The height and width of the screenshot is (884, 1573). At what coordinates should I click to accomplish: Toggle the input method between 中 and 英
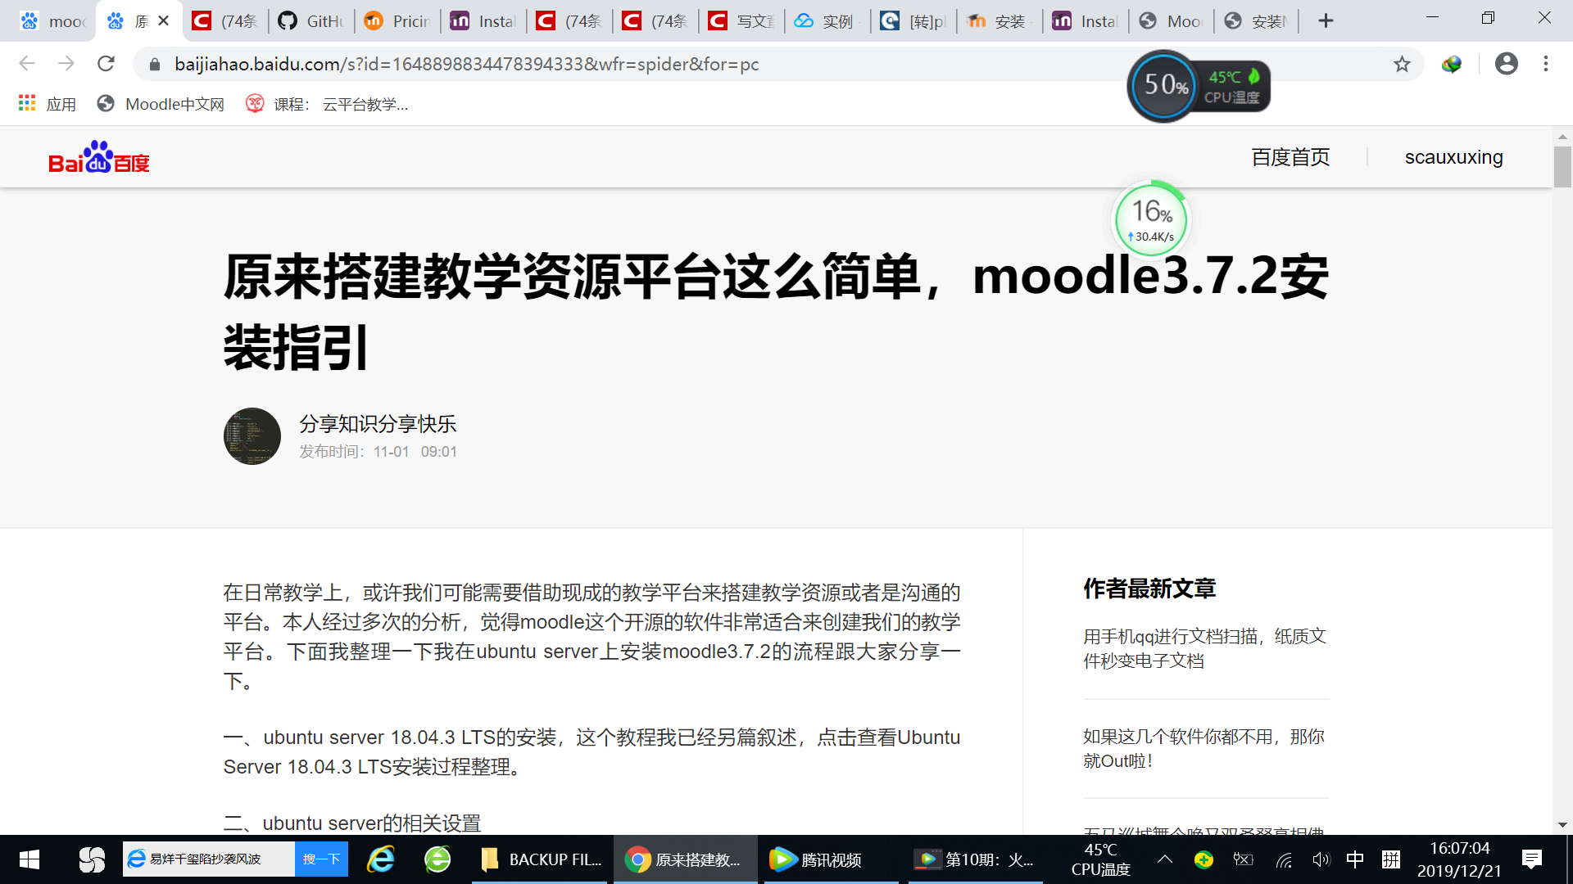tap(1354, 860)
